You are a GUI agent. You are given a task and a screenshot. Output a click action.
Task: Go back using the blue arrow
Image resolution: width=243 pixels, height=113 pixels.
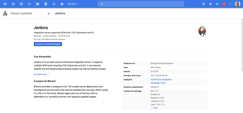[49, 13]
